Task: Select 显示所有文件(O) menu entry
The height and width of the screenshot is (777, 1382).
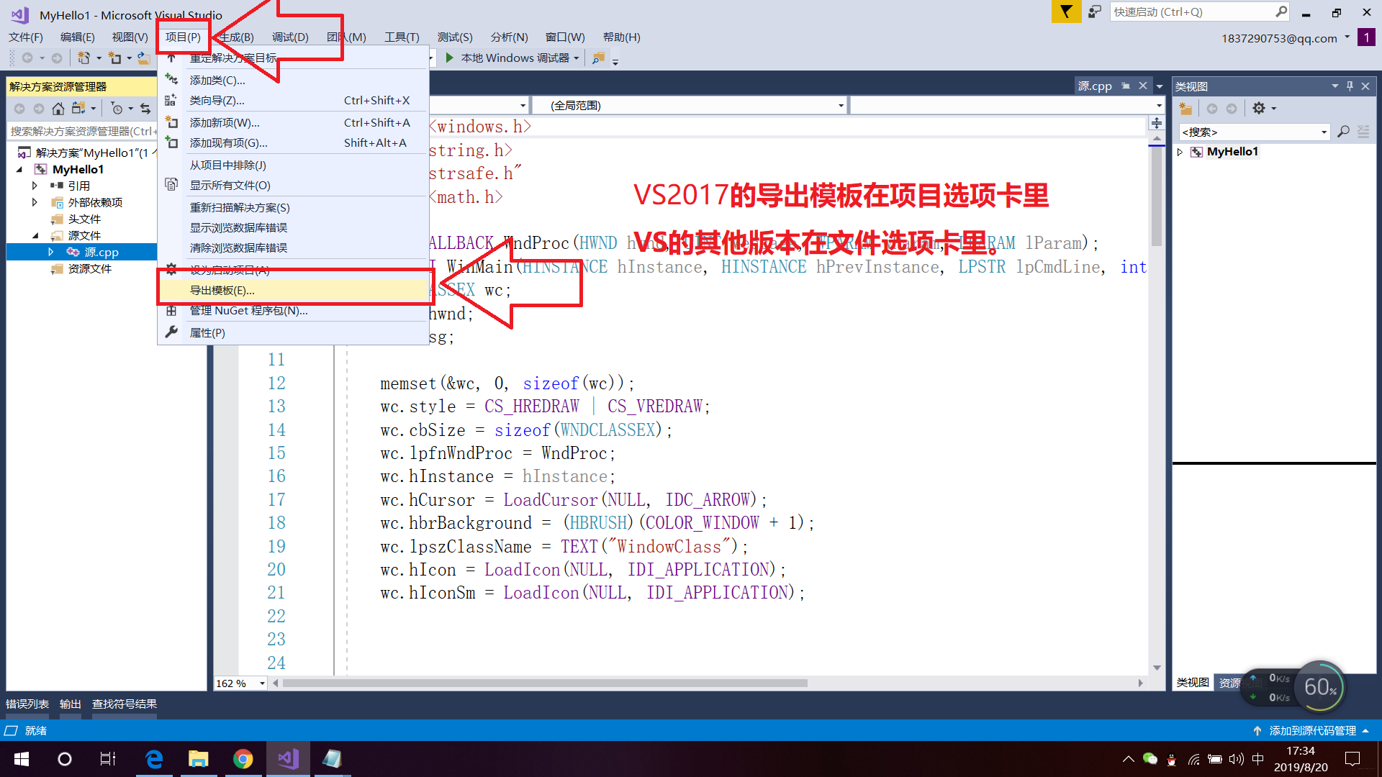Action: (295, 185)
